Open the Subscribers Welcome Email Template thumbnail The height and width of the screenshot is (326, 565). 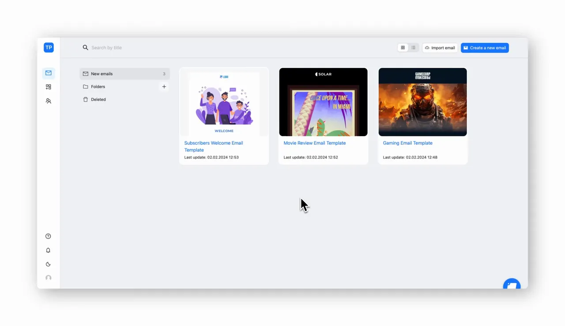(x=224, y=102)
